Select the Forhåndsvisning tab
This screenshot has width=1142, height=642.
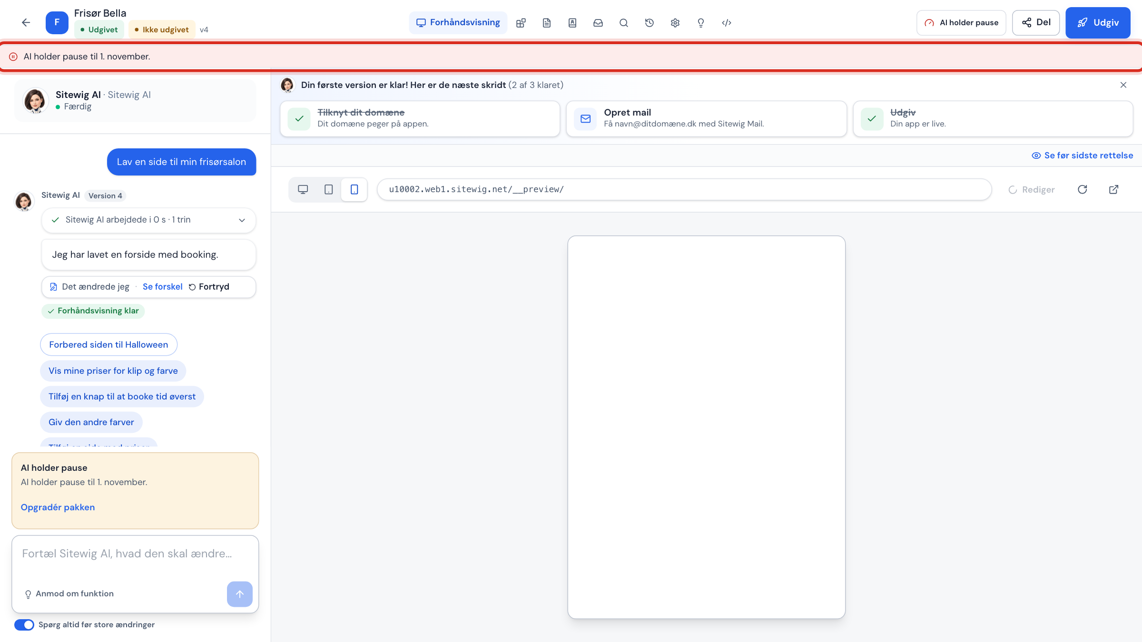tap(458, 23)
